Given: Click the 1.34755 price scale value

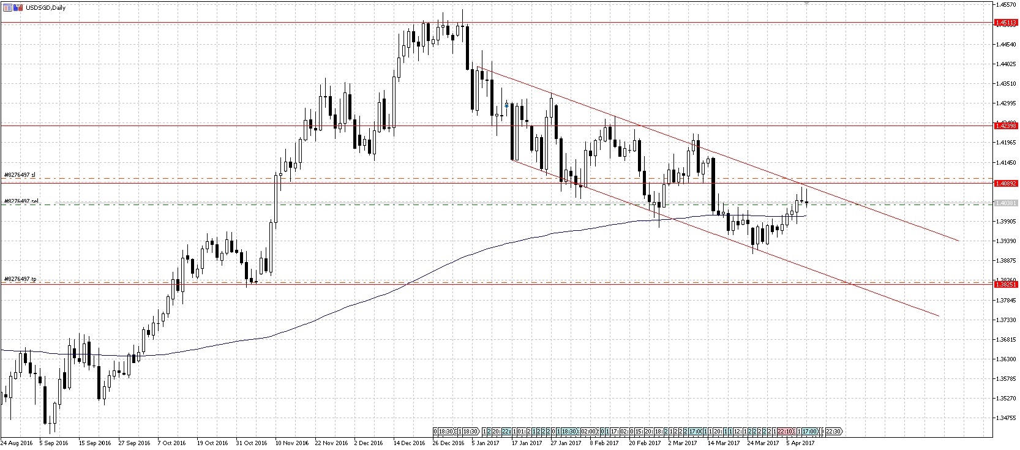Looking at the screenshot, I should 1006,418.
